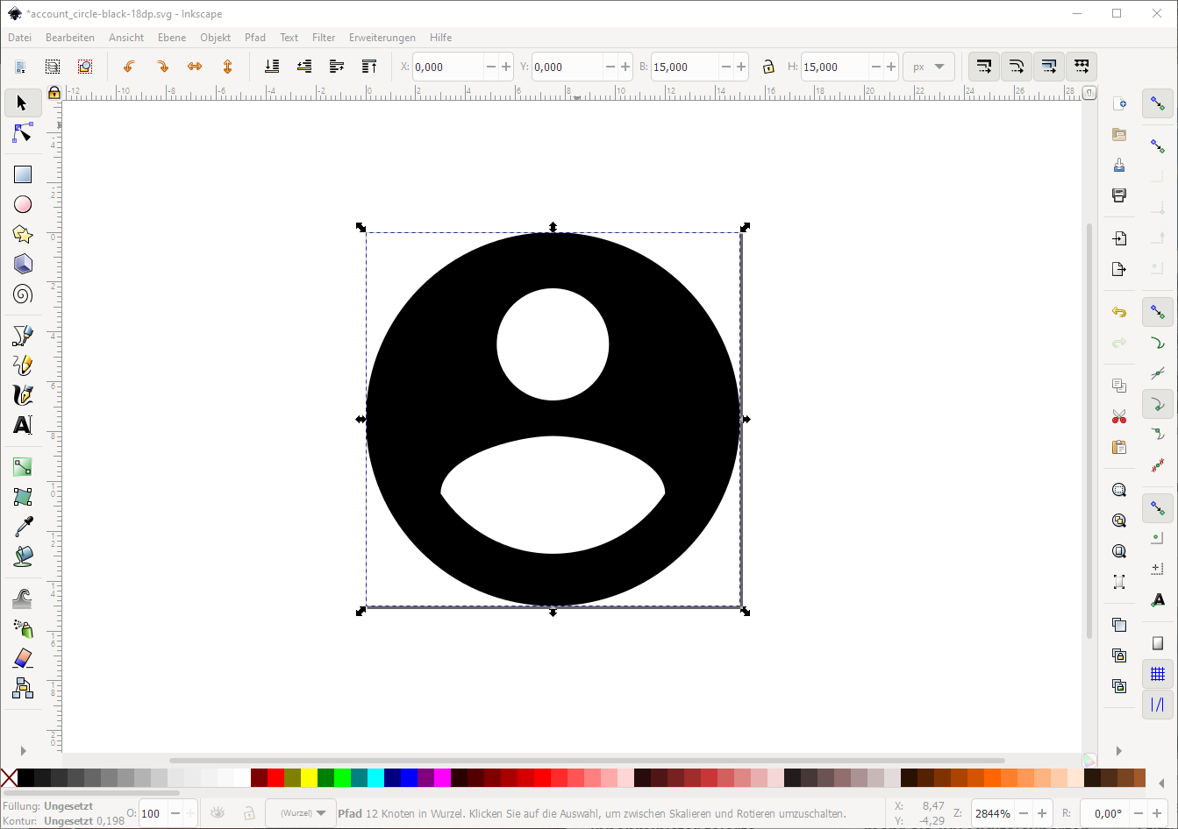Select the Spiral tool
1178x829 pixels.
pyautogui.click(x=23, y=294)
